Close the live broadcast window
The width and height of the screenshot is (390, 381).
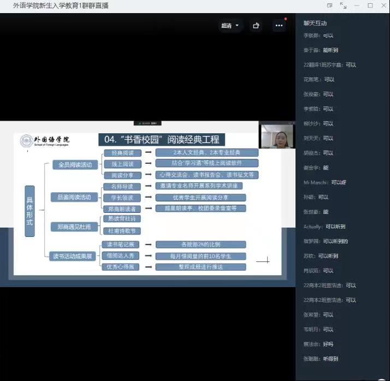click(x=382, y=5)
